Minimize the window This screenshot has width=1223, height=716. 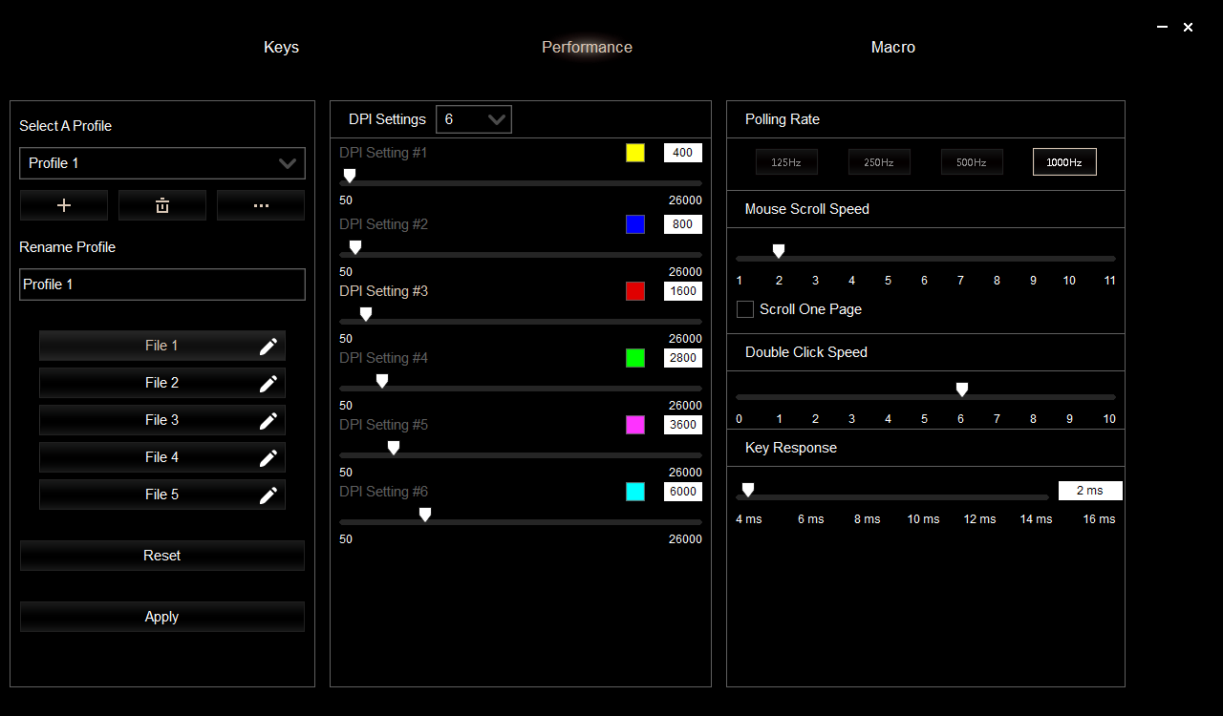tap(1162, 28)
